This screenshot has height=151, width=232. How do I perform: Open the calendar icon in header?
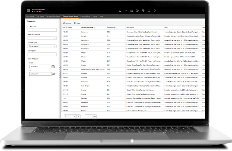pos(131,11)
